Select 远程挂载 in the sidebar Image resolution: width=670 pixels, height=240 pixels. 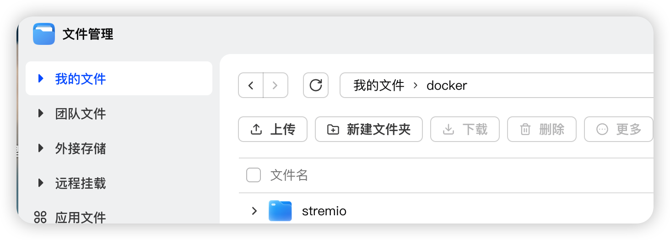[81, 183]
